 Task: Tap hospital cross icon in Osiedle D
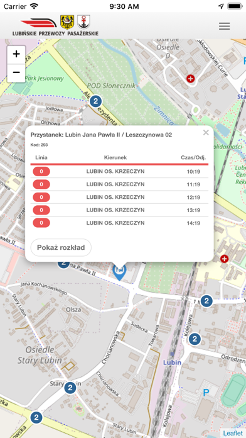tap(191, 79)
